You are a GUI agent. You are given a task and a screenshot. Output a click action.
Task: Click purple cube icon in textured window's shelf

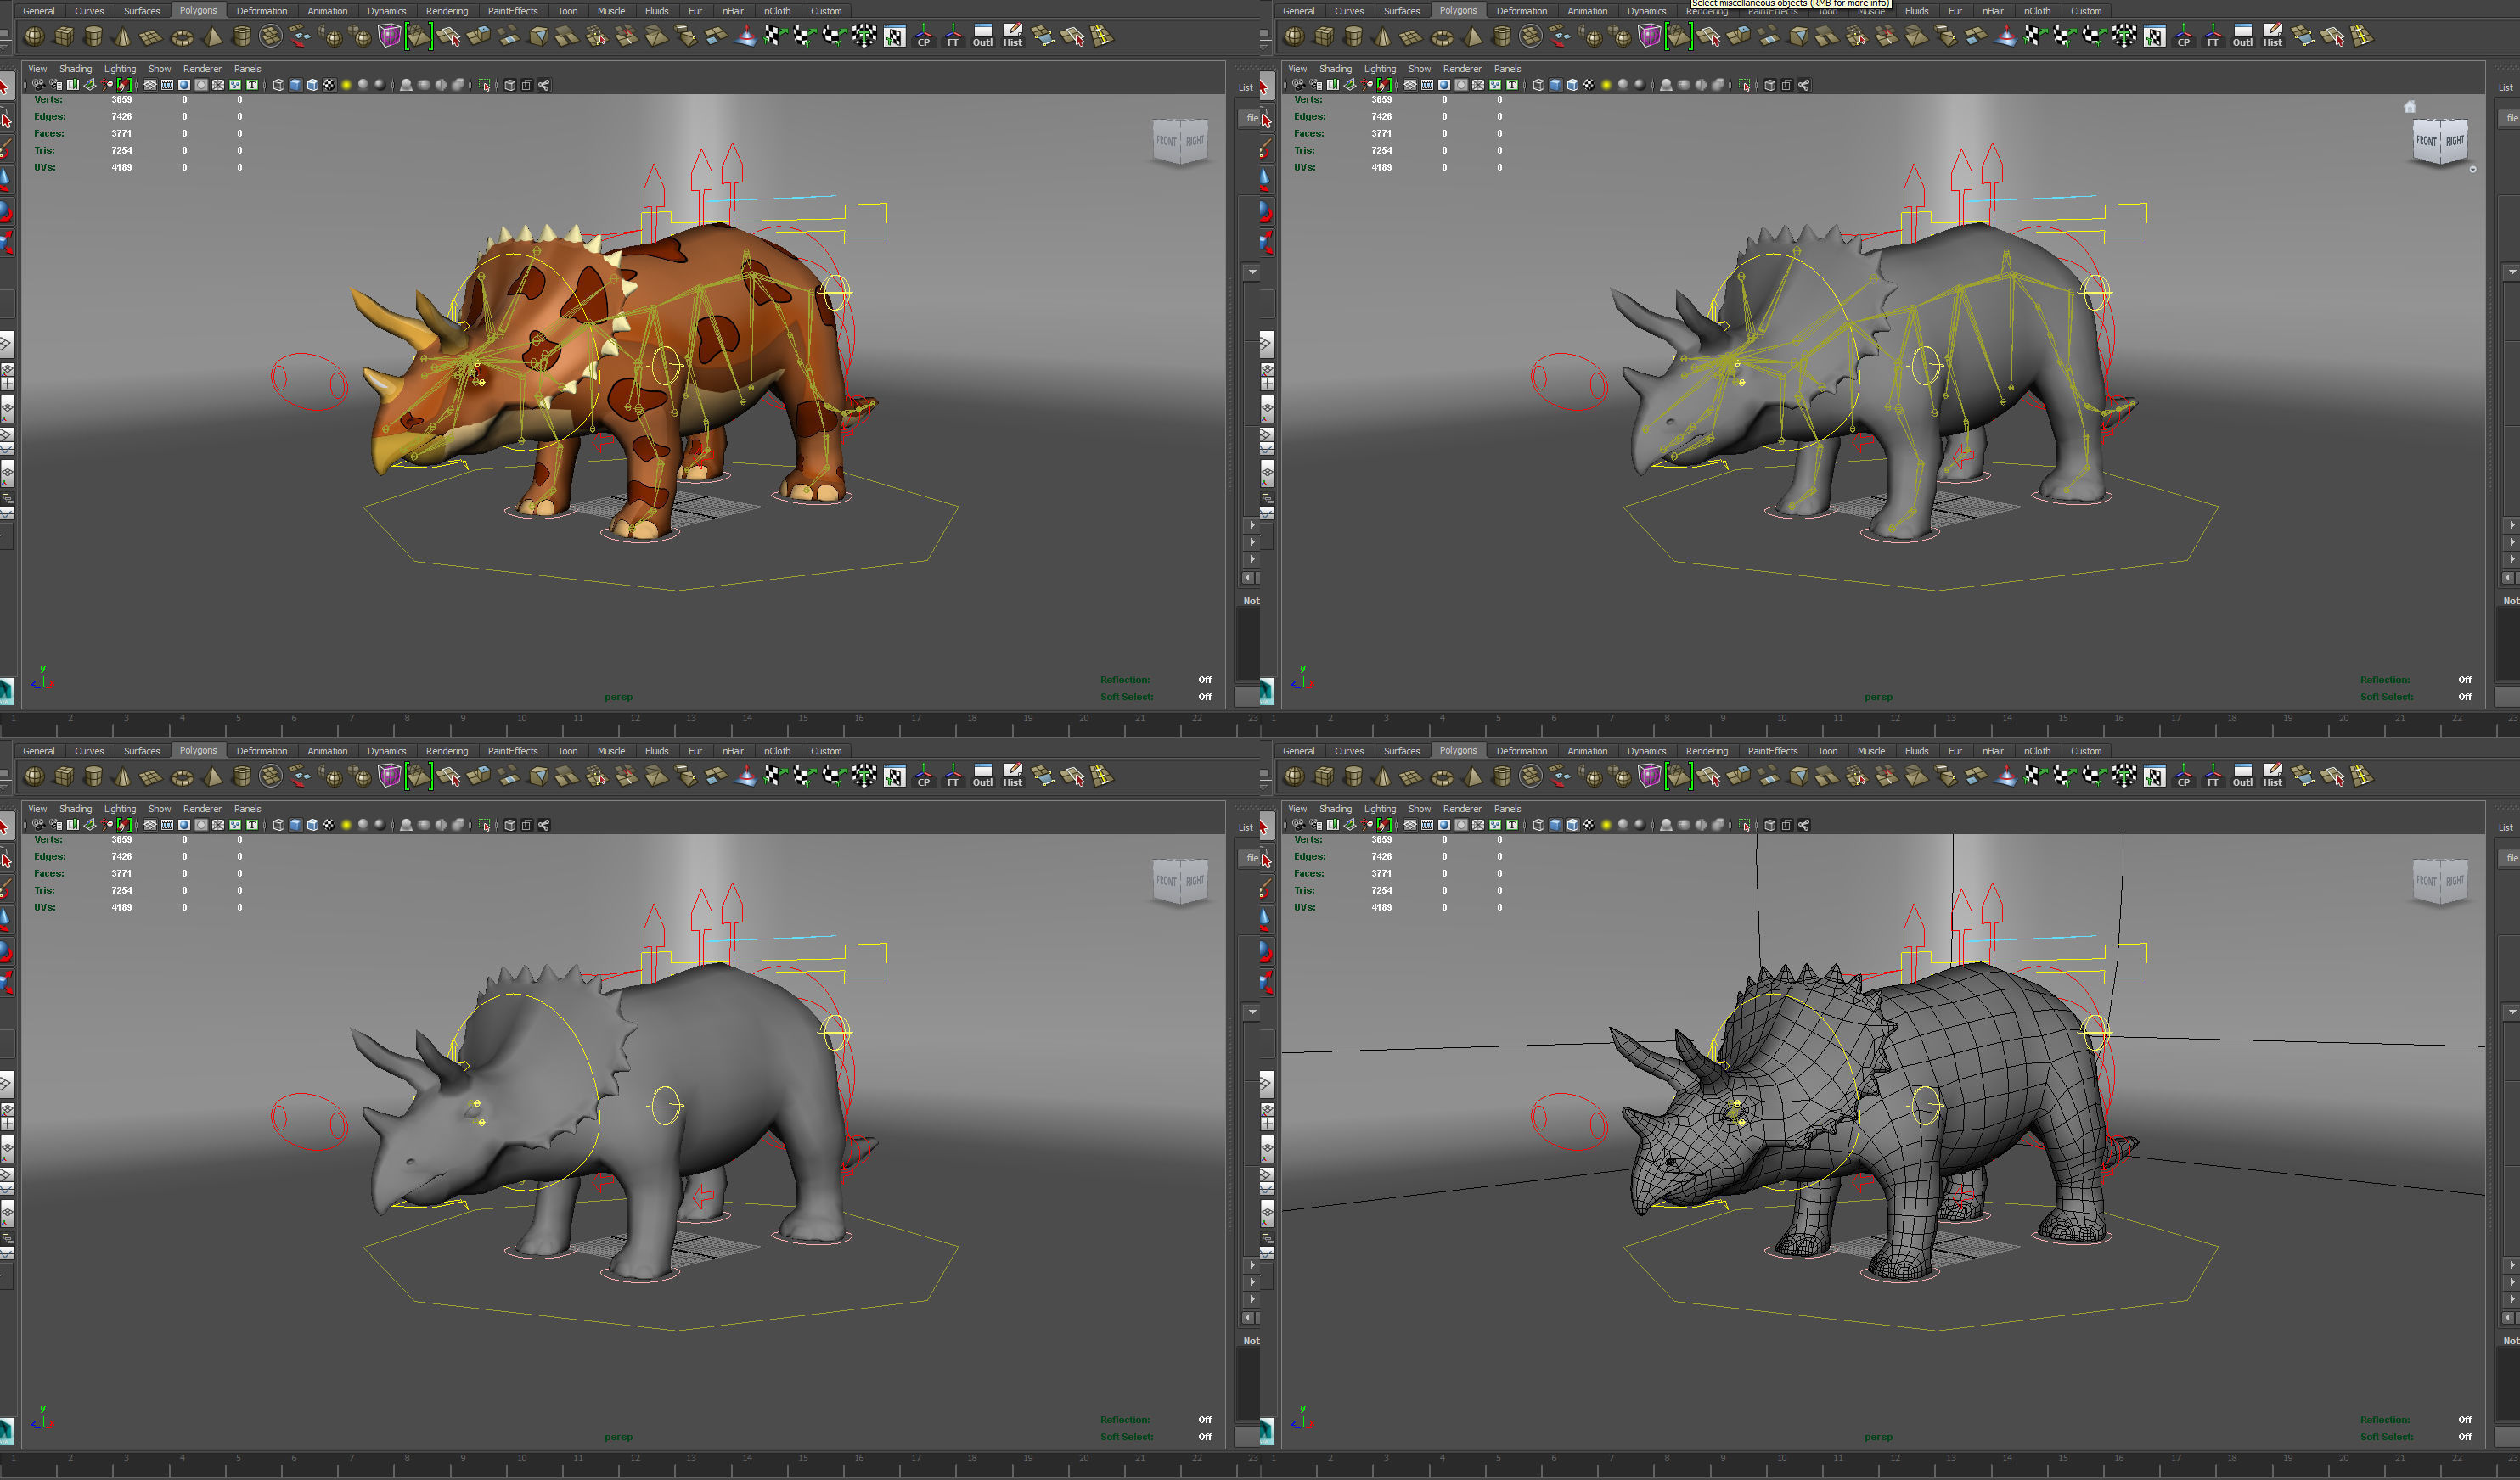pyautogui.click(x=389, y=37)
